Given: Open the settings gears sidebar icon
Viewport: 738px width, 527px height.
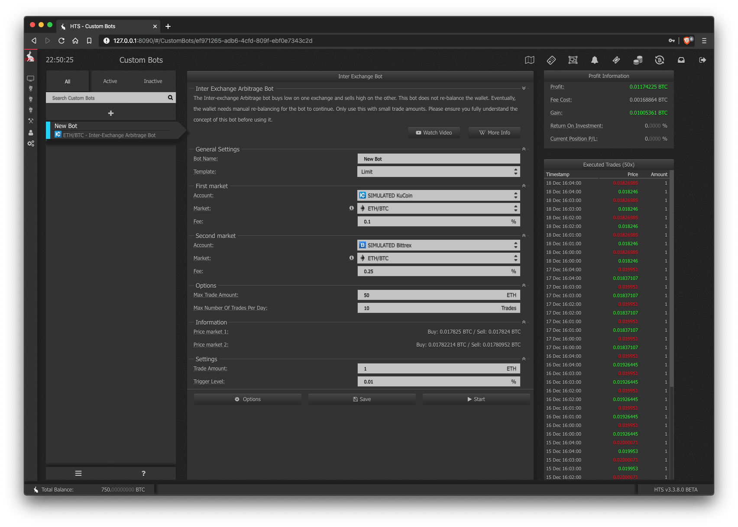Looking at the screenshot, I should [31, 143].
